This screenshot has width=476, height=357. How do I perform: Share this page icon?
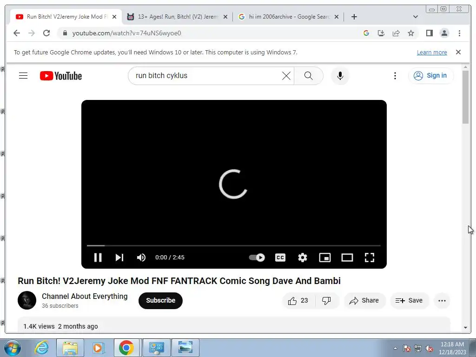tap(396, 33)
